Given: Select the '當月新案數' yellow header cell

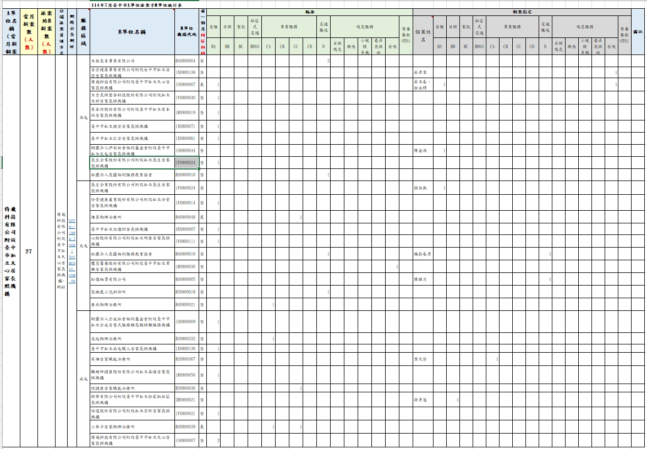Looking at the screenshot, I should [x=29, y=32].
